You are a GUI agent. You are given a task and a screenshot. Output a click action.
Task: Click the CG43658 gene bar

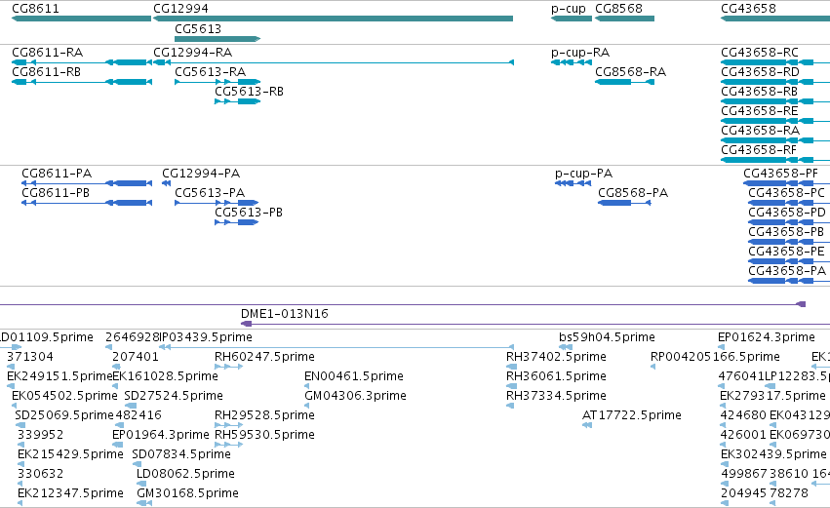(x=775, y=19)
